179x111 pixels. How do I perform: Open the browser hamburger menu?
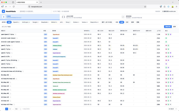click(x=176, y=7)
